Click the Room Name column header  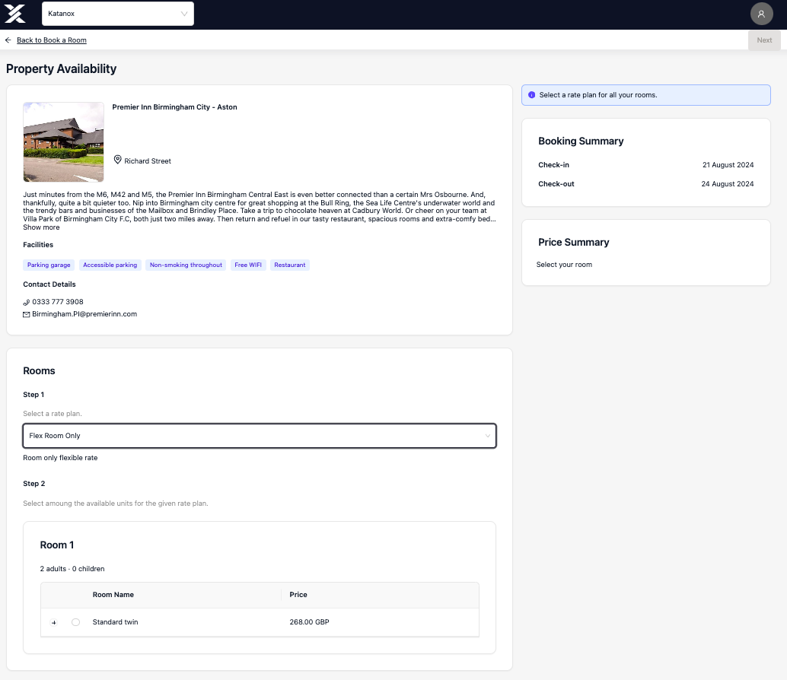(113, 595)
